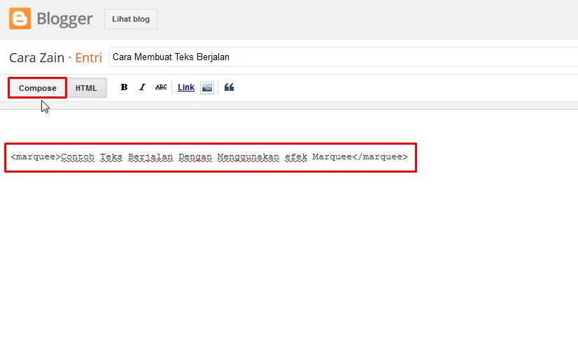
Task: Open the Lihat blog button
Action: pyautogui.click(x=131, y=19)
